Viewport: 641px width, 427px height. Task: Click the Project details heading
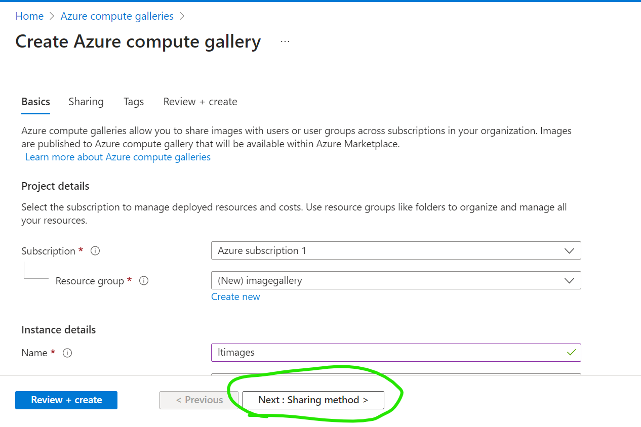coord(55,186)
